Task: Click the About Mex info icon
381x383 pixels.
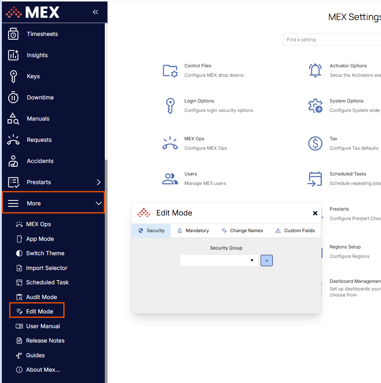Action: (x=19, y=370)
